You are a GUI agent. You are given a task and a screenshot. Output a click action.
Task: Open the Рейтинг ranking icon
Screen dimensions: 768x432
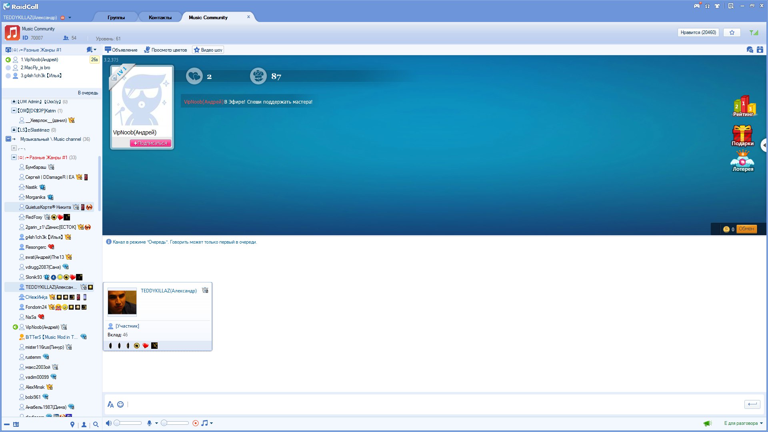(743, 106)
